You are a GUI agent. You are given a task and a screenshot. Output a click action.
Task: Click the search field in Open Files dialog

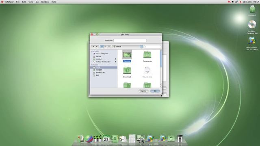click(152, 47)
